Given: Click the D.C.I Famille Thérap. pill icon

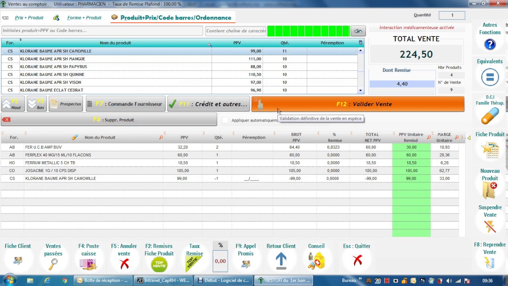Looking at the screenshot, I should click(490, 116).
